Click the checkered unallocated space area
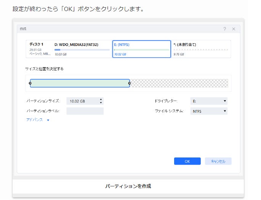The image size is (261, 200). coord(179,83)
